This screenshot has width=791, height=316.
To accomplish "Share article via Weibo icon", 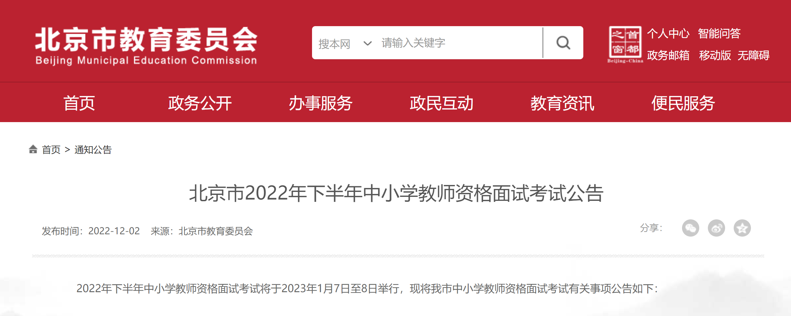I will coord(716,228).
